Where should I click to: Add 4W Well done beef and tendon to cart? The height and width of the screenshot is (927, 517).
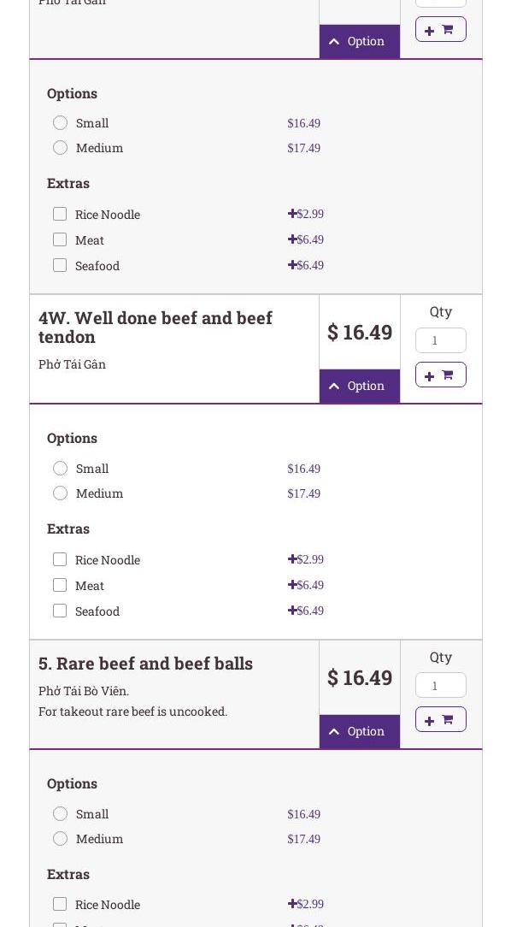point(440,375)
